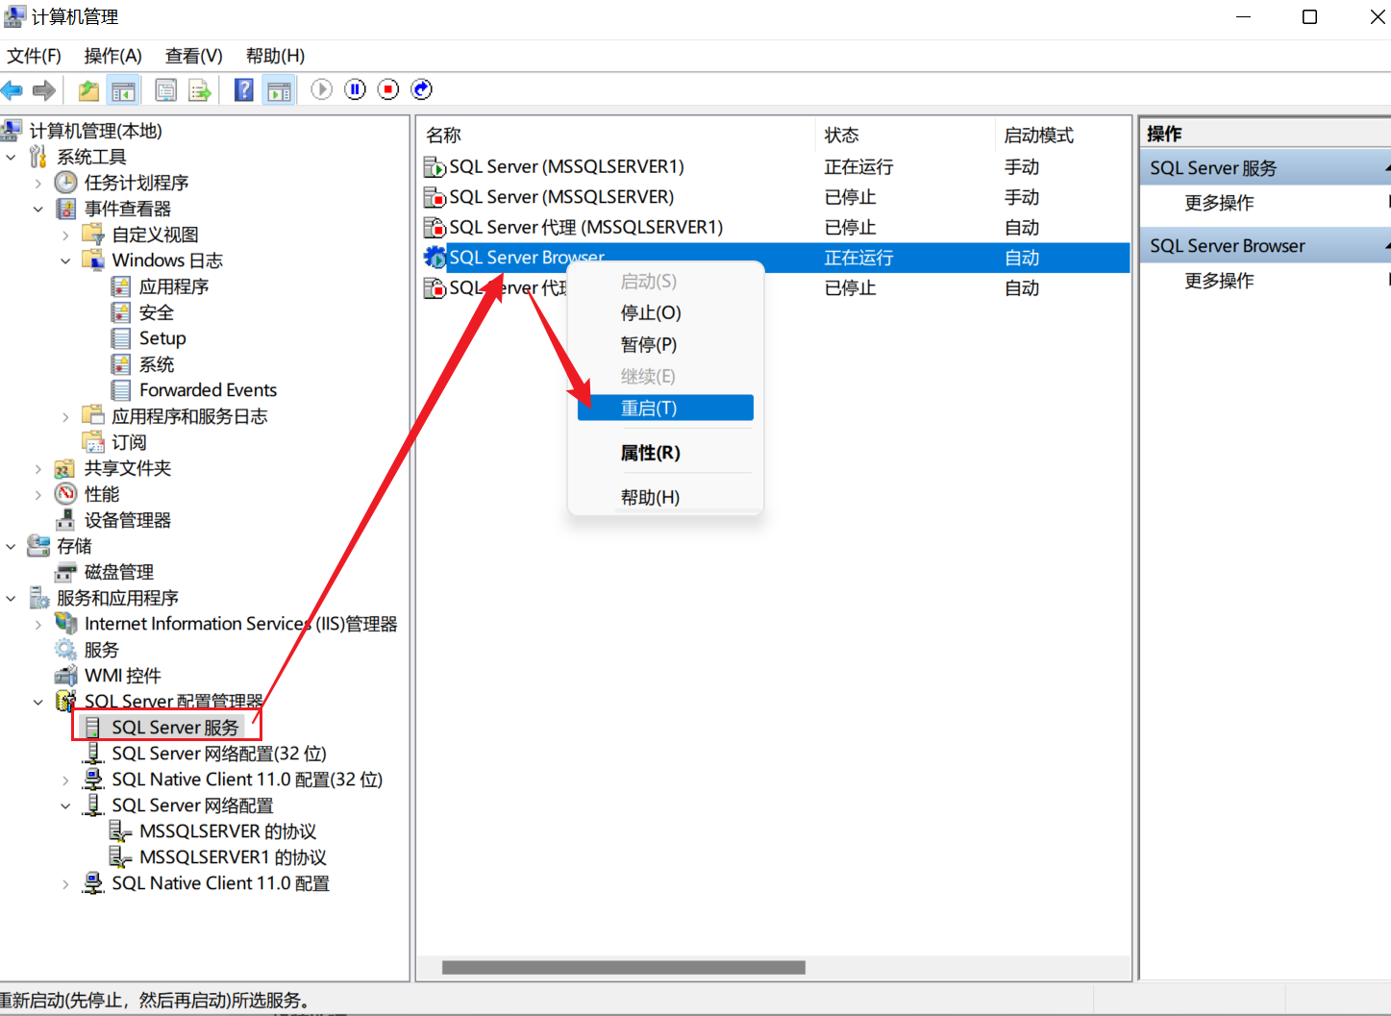Click the Export List toolbar icon
The width and height of the screenshot is (1391, 1016).
pos(200,90)
